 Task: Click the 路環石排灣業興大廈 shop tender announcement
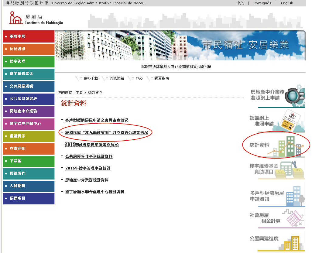coord(176,67)
